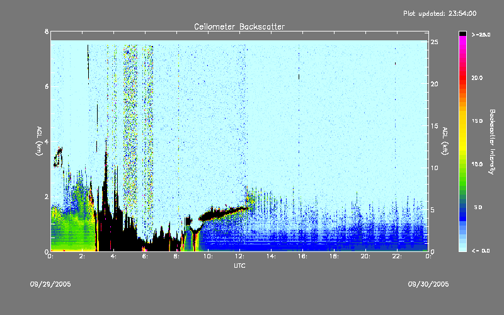This screenshot has height=315, width=504.
Task: Click the black top of the colorbar
Action: [462, 33]
